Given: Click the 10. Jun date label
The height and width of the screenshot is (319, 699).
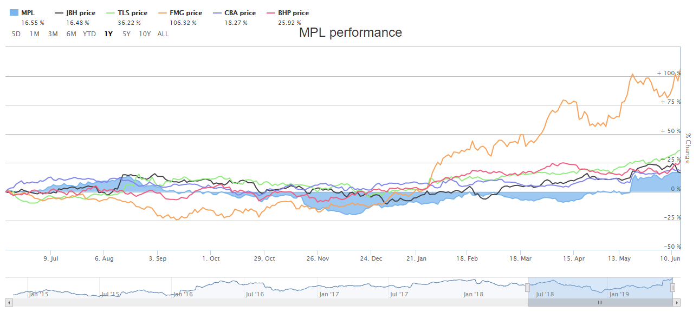Looking at the screenshot, I should pyautogui.click(x=671, y=258).
